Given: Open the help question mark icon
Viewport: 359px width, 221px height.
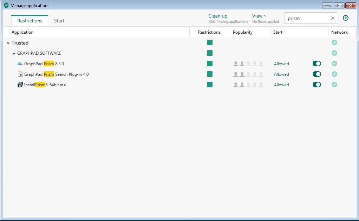Looking at the screenshot, I should [x=346, y=18].
